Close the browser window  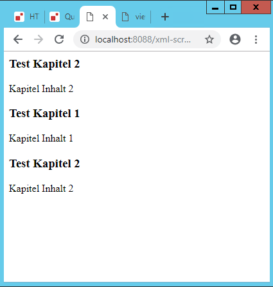pos(256,8)
